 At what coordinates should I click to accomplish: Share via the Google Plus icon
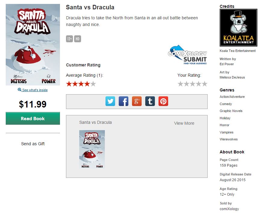[x=137, y=101]
